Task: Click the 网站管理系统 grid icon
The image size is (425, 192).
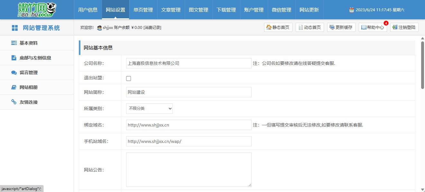Action: (15, 28)
